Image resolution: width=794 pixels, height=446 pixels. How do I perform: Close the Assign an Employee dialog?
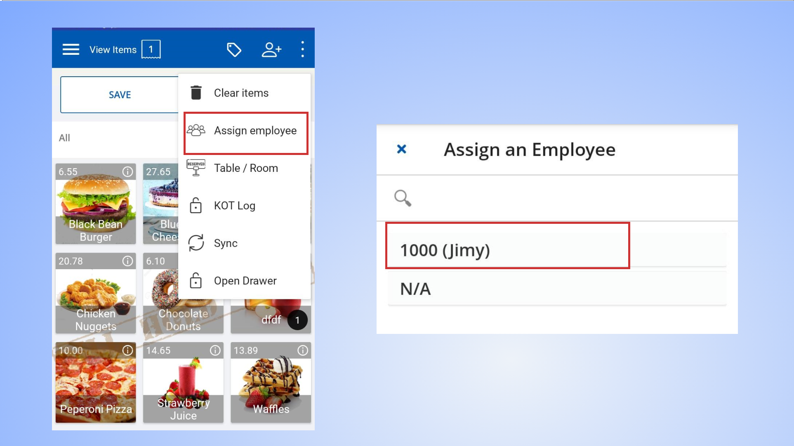401,149
